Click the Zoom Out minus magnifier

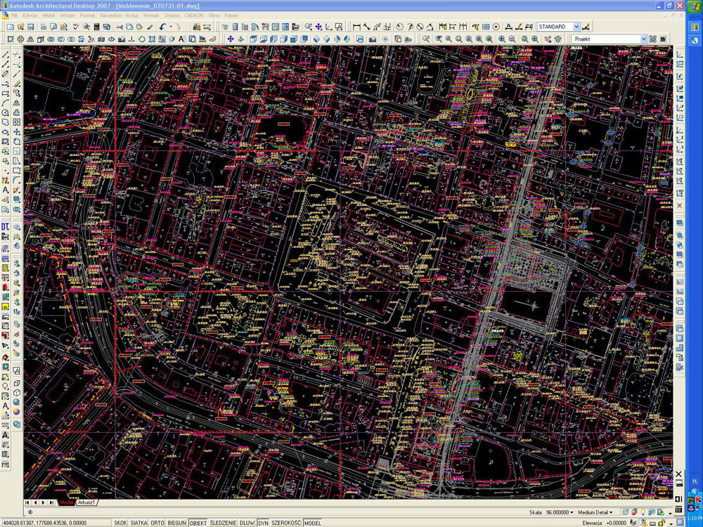[512, 39]
